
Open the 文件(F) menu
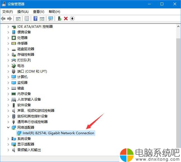(x=8, y=12)
